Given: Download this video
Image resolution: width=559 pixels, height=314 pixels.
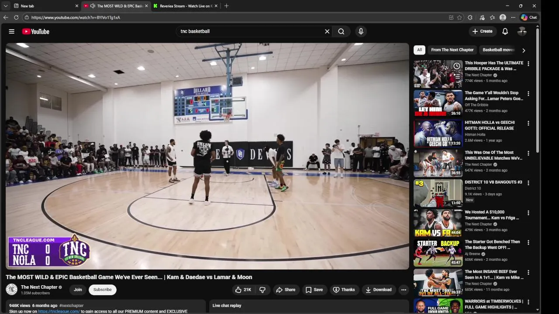Looking at the screenshot, I should pos(379,290).
